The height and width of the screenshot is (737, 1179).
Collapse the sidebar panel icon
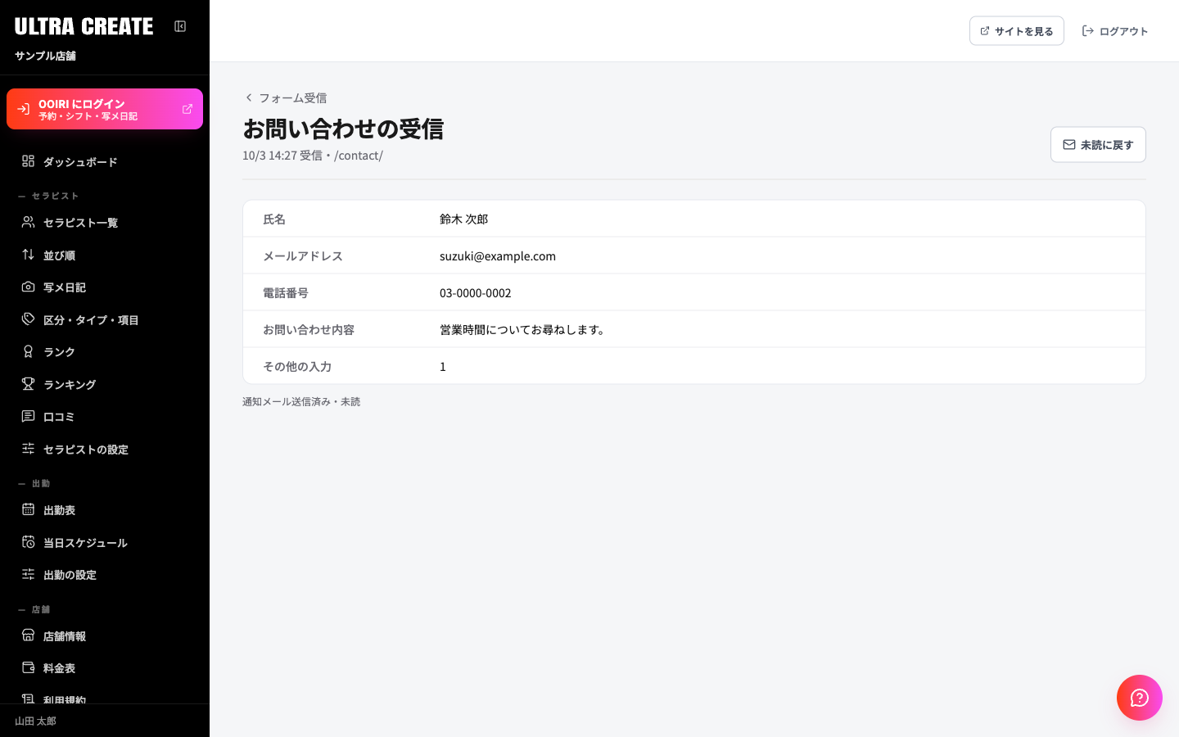[x=180, y=26]
